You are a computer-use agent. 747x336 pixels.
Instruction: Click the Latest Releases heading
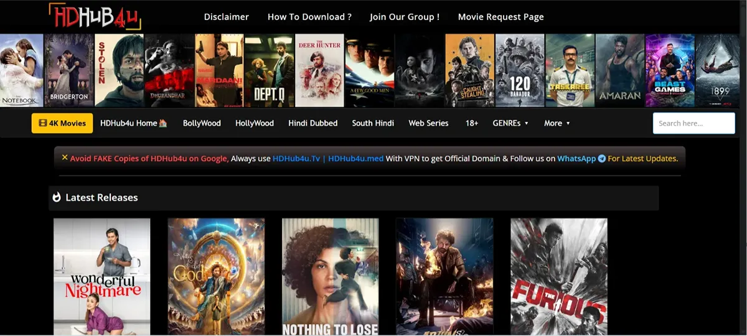101,197
